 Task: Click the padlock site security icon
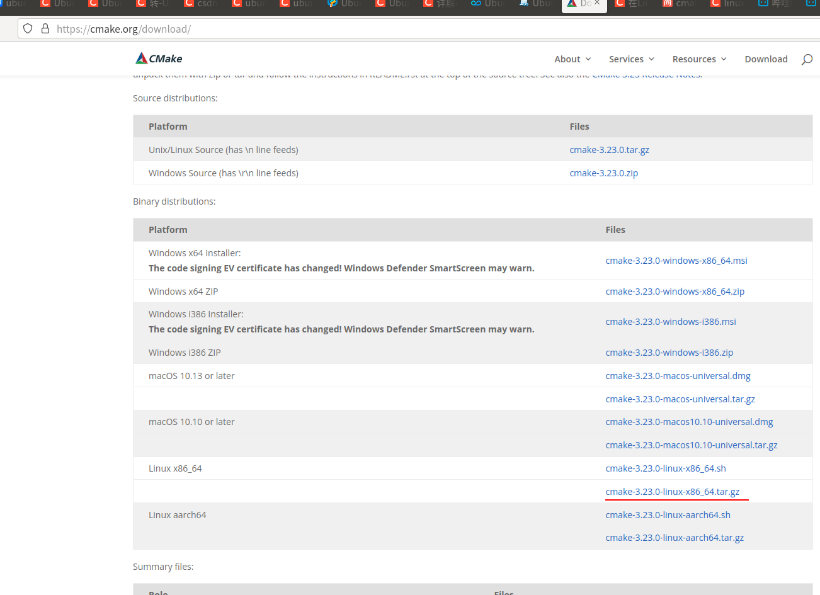coord(45,28)
